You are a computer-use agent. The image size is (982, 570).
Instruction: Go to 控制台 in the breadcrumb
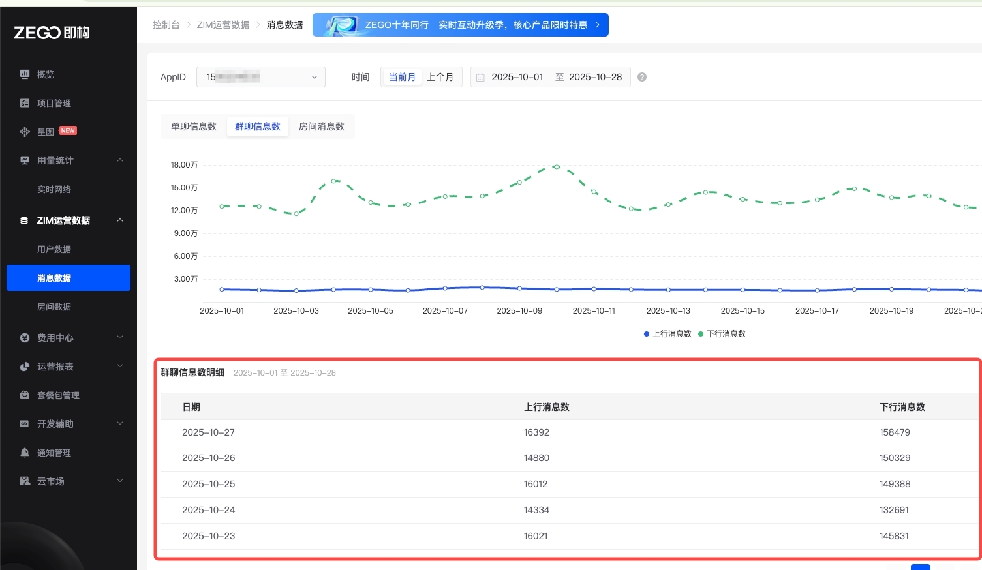point(166,25)
